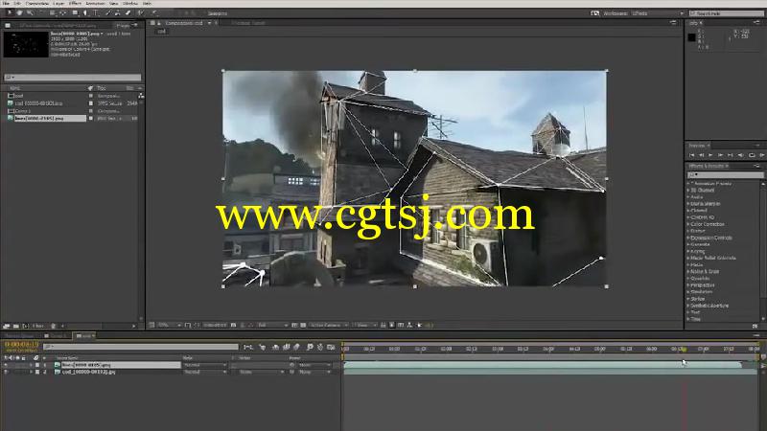Go to first frame in Preview

[x=691, y=155]
